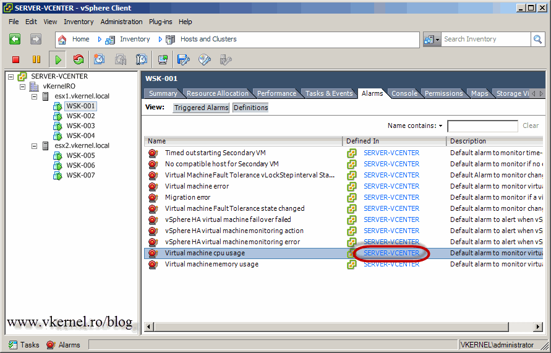Image resolution: width=551 pixels, height=353 pixels.
Task: Switch to the Permissions tab
Action: (443, 93)
